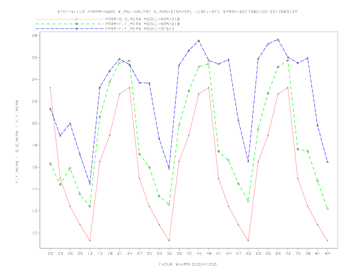Click the blue GFS triangle data point at hour 06
This screenshot has width=357, height=276.
[70, 124]
